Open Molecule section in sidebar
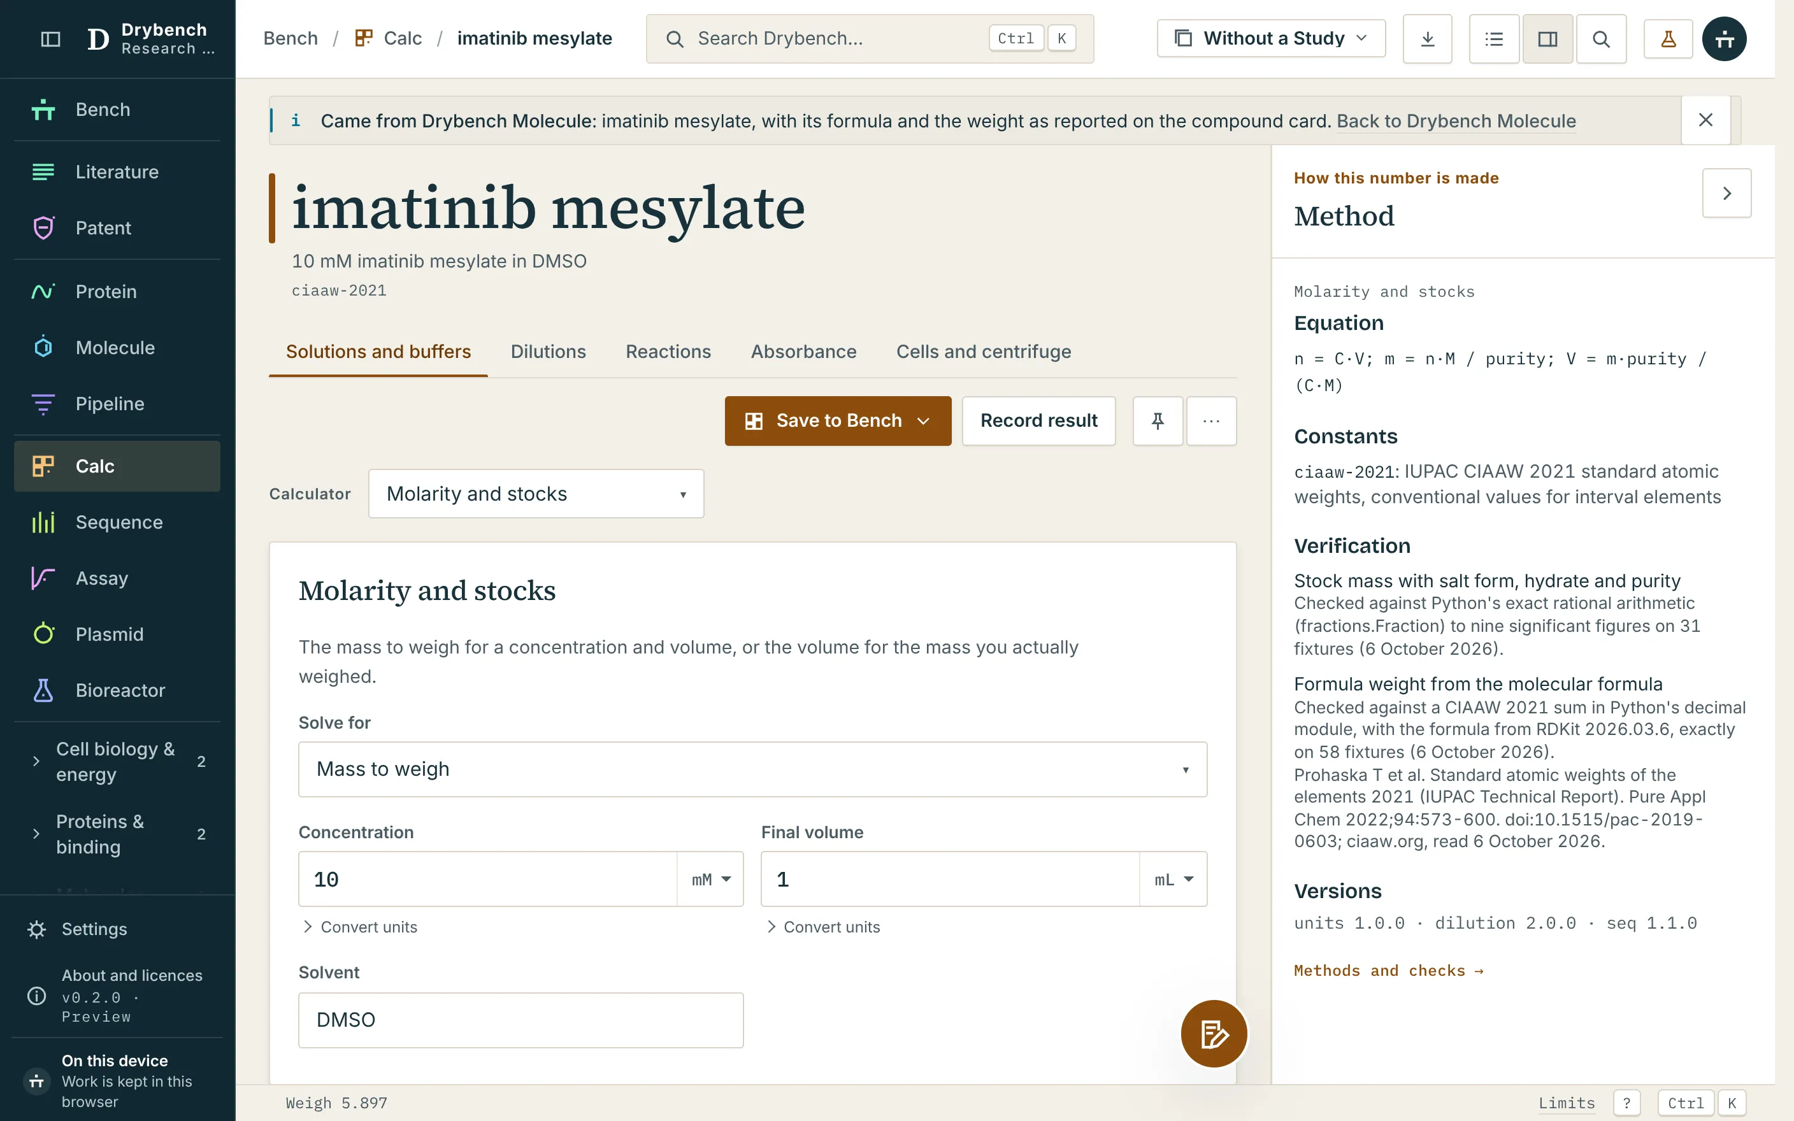Image resolution: width=1794 pixels, height=1121 pixels. [x=117, y=347]
